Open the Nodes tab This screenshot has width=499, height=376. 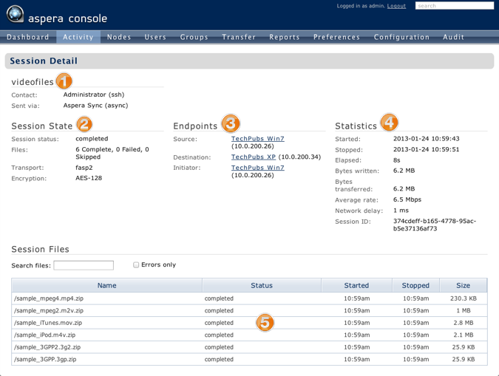119,37
